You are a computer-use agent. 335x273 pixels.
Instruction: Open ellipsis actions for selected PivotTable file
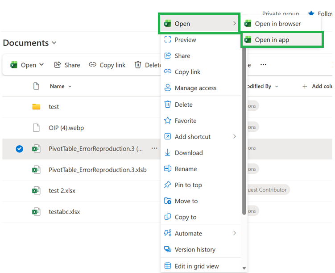pos(154,148)
